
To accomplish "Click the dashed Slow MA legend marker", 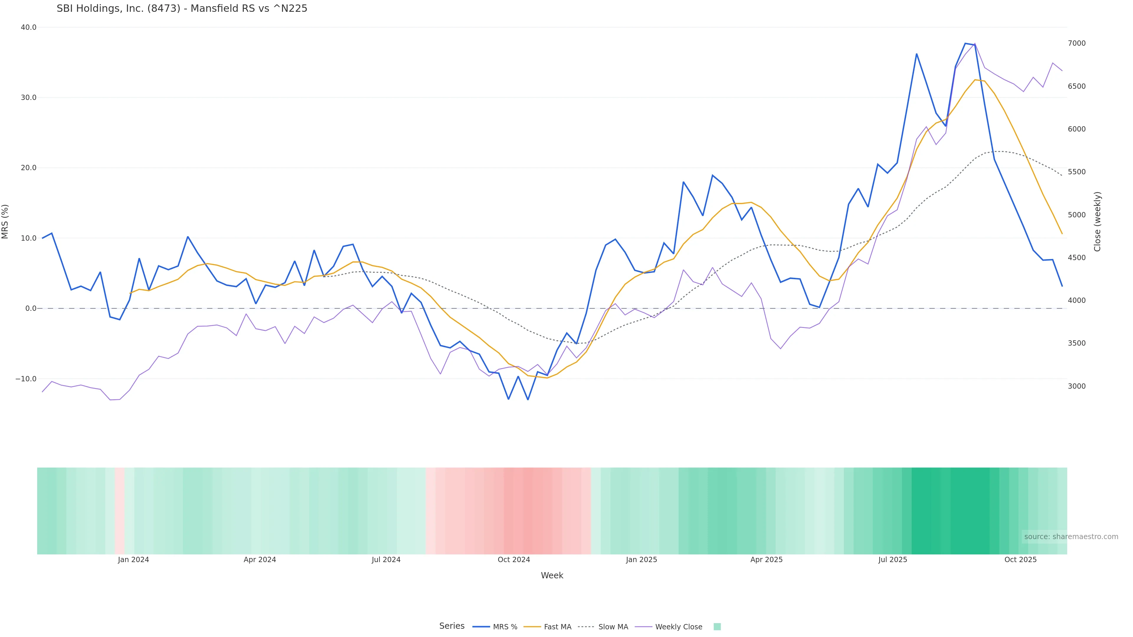I will coord(586,627).
